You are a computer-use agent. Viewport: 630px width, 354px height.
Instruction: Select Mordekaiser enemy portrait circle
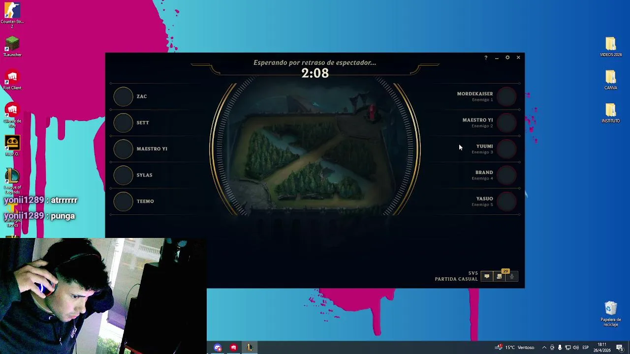click(x=506, y=96)
